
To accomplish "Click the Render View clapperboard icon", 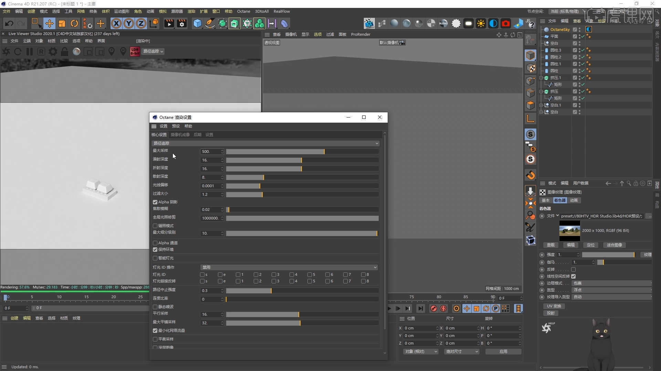I will click(x=169, y=23).
